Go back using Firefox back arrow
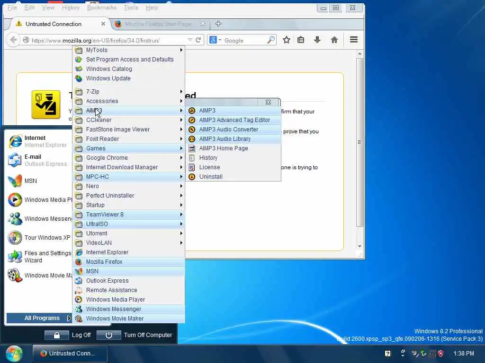 tap(13, 40)
